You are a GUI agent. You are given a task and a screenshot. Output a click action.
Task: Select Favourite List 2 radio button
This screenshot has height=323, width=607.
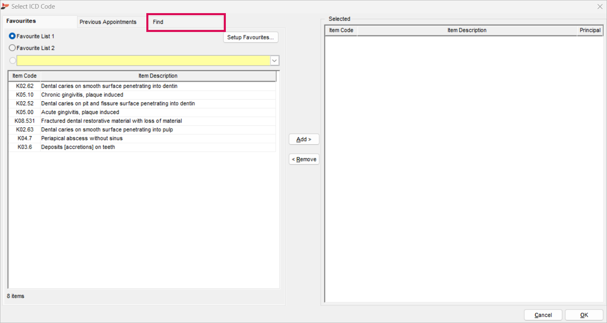coord(12,48)
